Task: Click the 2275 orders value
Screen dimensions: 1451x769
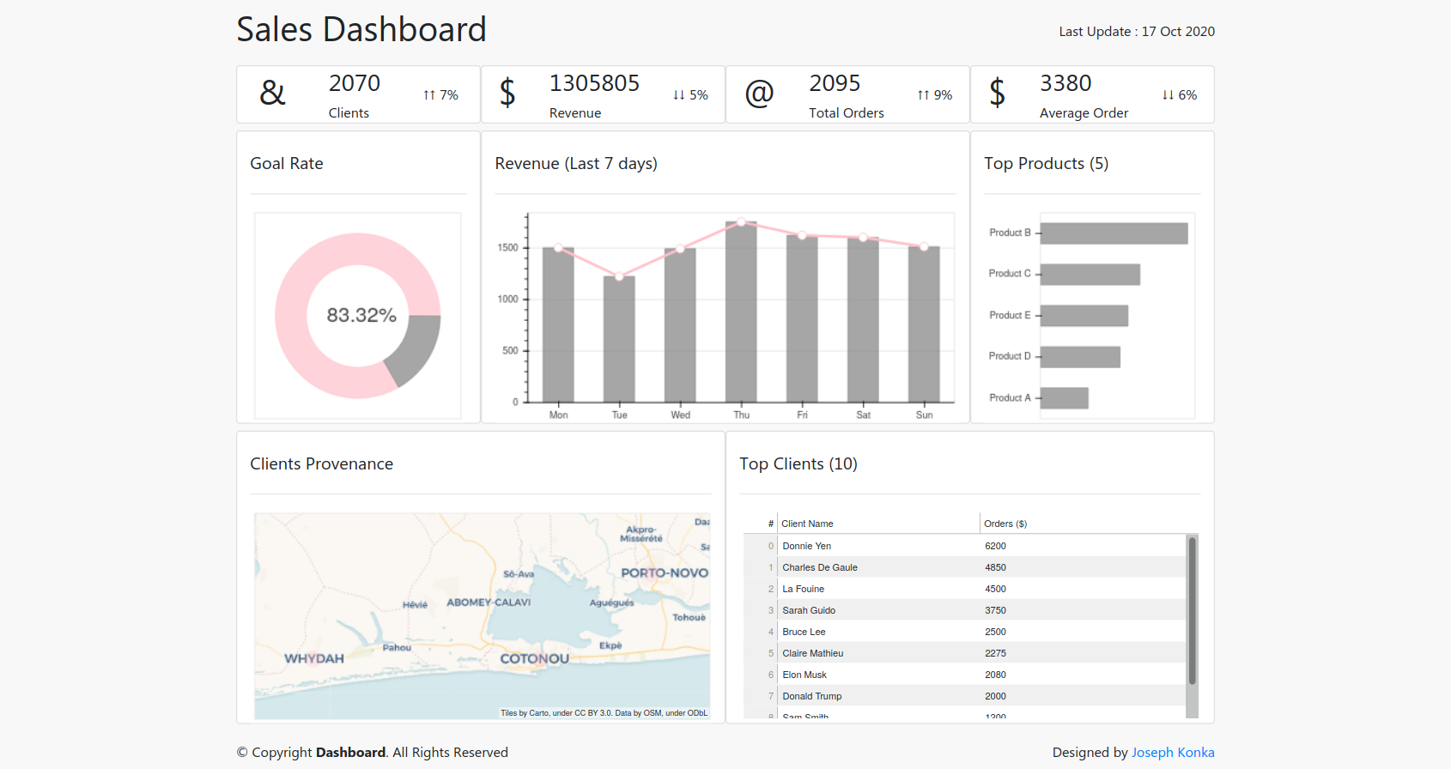Action: tap(995, 653)
